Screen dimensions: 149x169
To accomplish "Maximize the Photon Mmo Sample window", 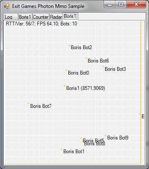I will 121,5.
